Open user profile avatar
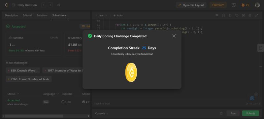The height and width of the screenshot is (119, 264). point(257,5)
